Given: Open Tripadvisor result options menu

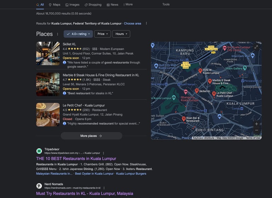Looking at the screenshot, I should [103, 153].
